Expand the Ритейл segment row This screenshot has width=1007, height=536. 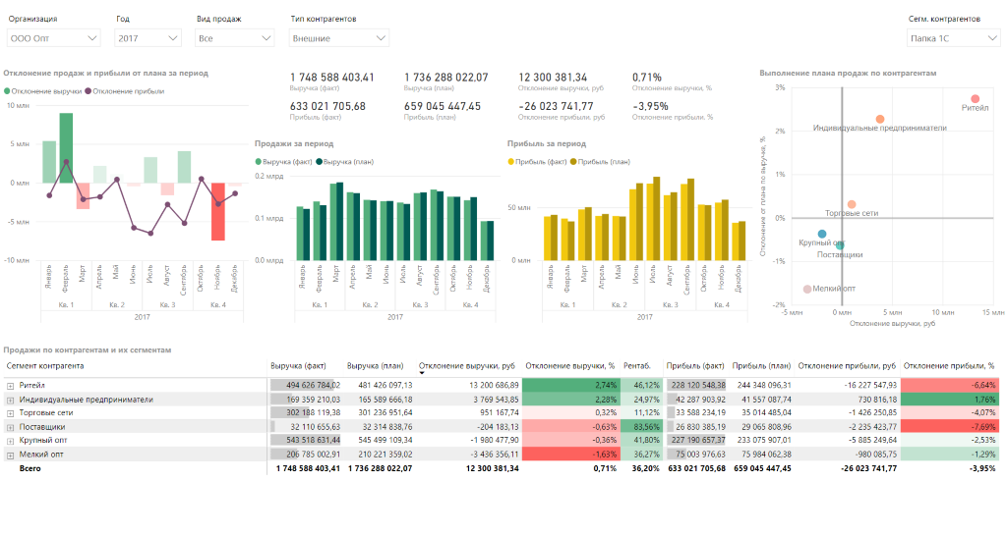point(10,386)
